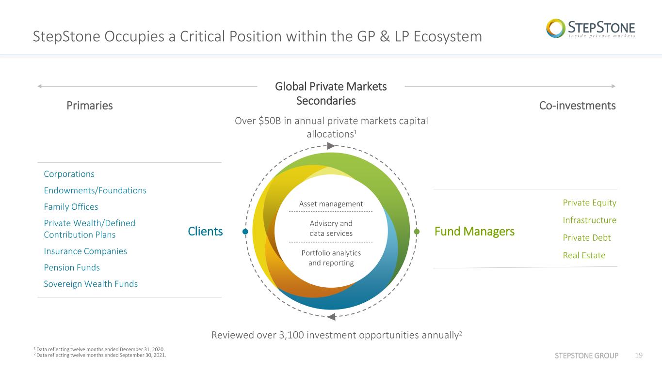
Task: Click the right arrow tip above Co-investments
Action: tap(613, 86)
